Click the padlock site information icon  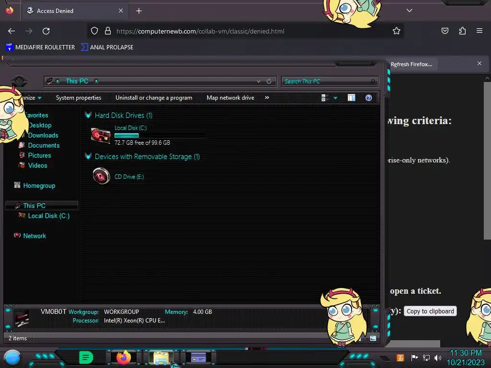pyautogui.click(x=108, y=31)
